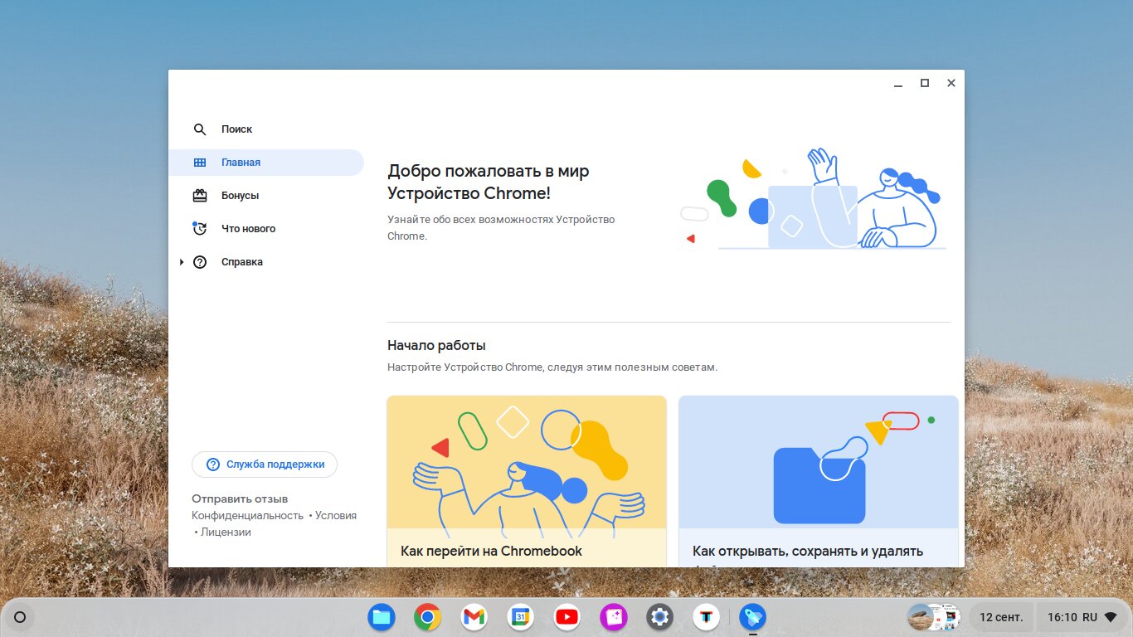Click the Бонусы gift icon
The width and height of the screenshot is (1133, 637).
[x=200, y=196]
